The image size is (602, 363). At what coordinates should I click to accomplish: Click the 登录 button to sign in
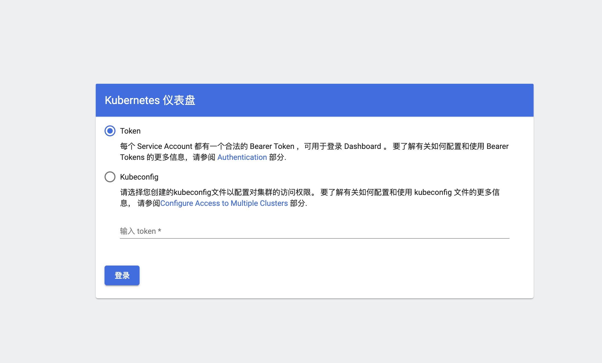click(x=122, y=275)
